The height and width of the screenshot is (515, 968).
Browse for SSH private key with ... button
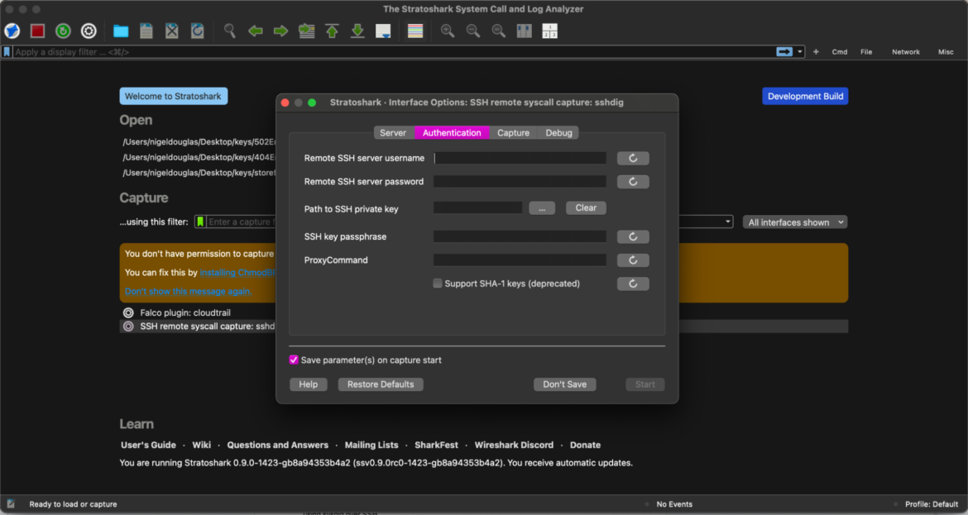542,208
